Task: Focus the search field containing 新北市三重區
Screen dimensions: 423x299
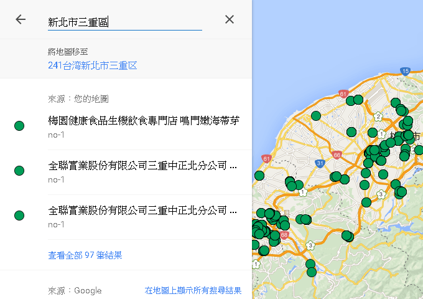Action: coord(125,22)
